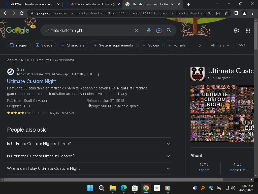Add System requirements to search

[113, 45]
